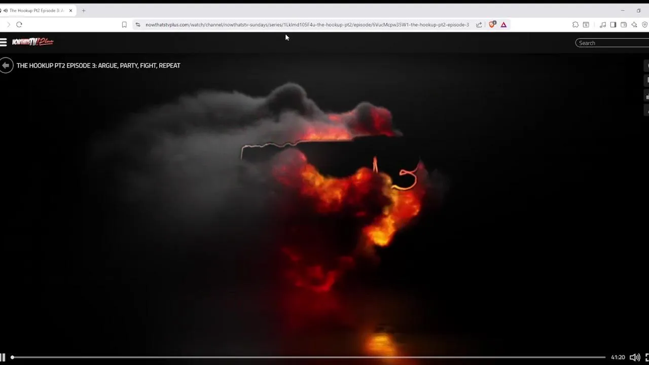Close The Hookup Pt2 Episode 3 tab
The width and height of the screenshot is (649, 365).
pyautogui.click(x=71, y=11)
